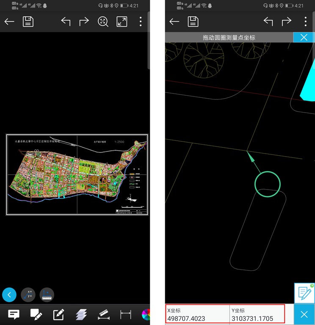Undo last action in left screen
This screenshot has height=325, width=315.
click(x=66, y=22)
